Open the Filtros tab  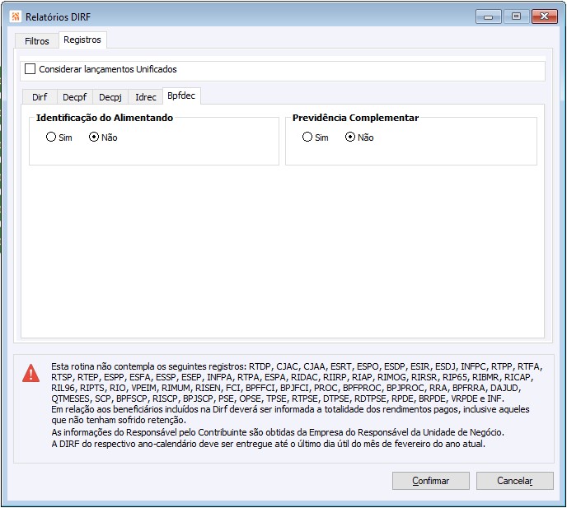(36, 41)
